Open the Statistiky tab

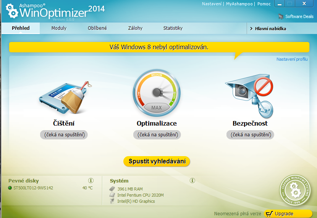coord(173,28)
